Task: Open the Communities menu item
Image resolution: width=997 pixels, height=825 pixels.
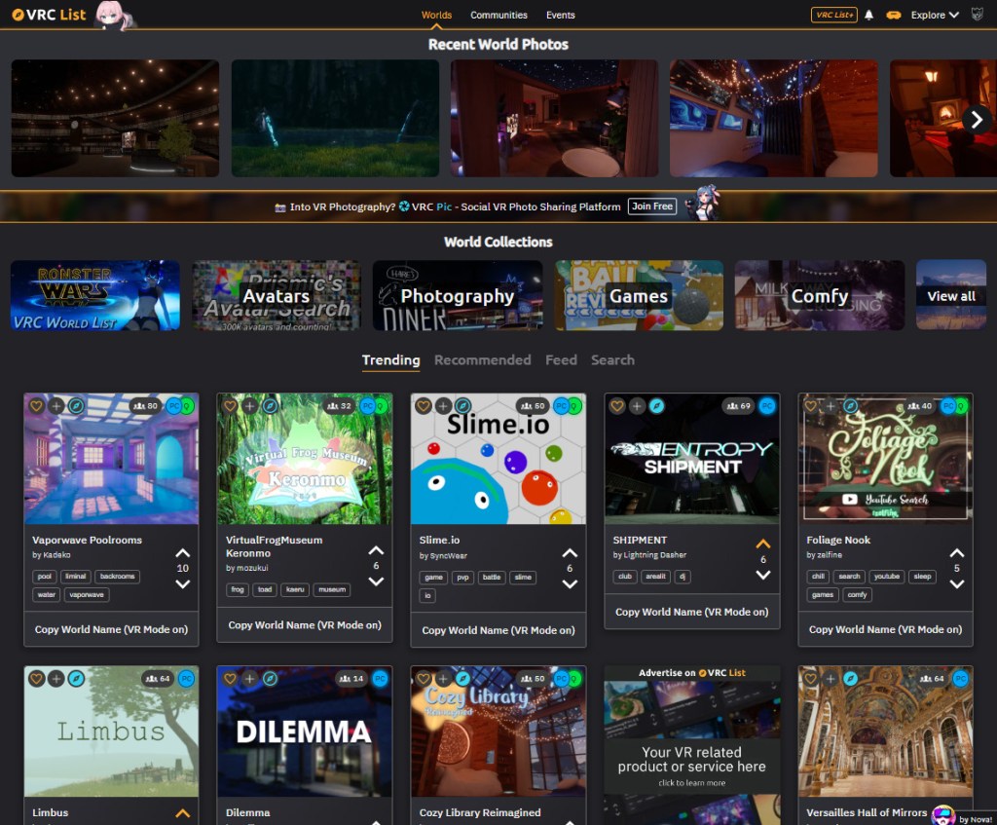Action: (x=498, y=16)
